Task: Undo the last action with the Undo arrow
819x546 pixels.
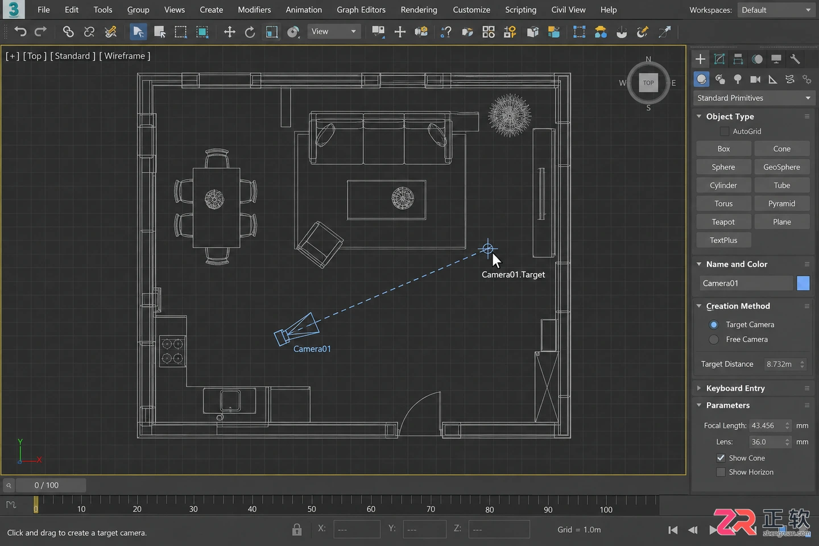Action: [20, 32]
